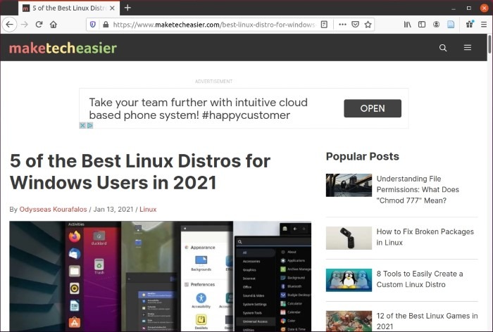493x332 pixels.
Task: Click the browser Back arrow button
Action: (x=9, y=24)
